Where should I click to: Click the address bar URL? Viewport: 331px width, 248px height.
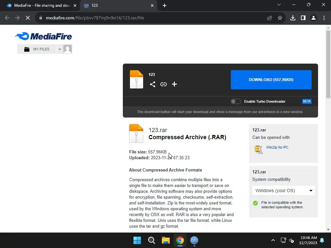click(95, 18)
